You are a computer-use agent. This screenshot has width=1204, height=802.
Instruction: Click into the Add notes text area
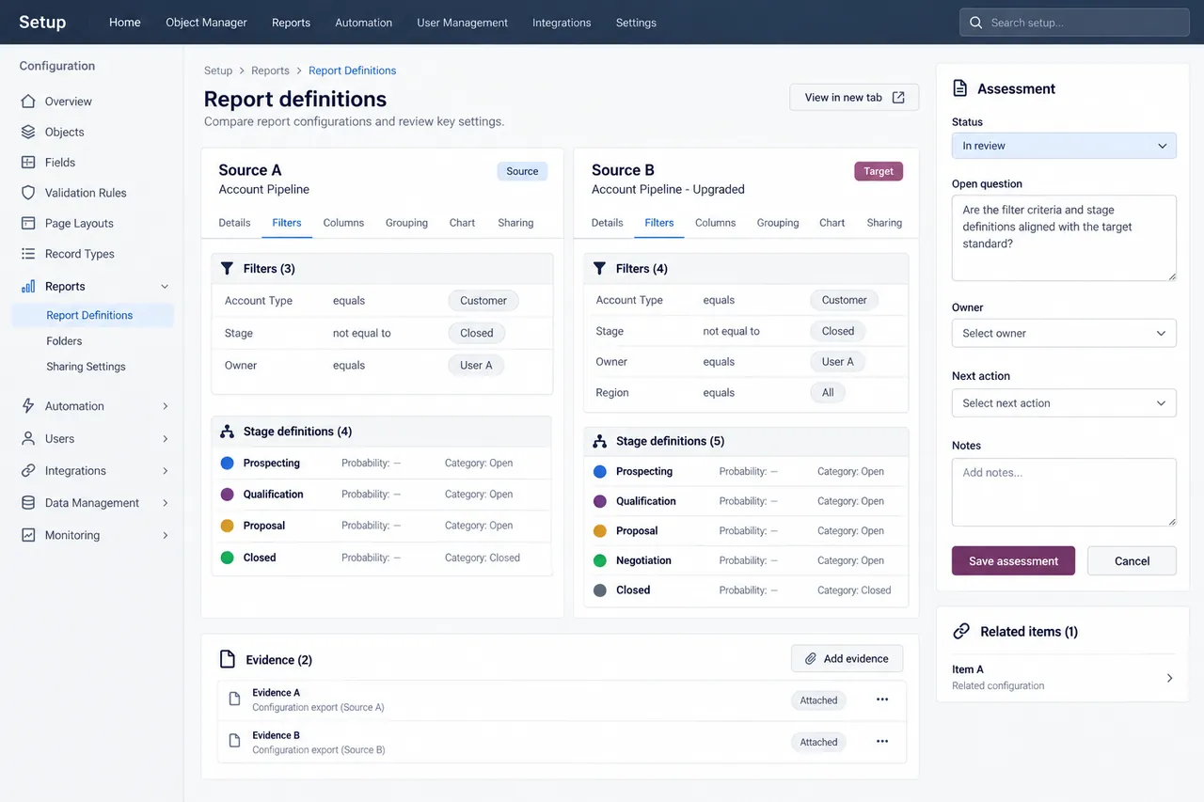tap(1064, 492)
